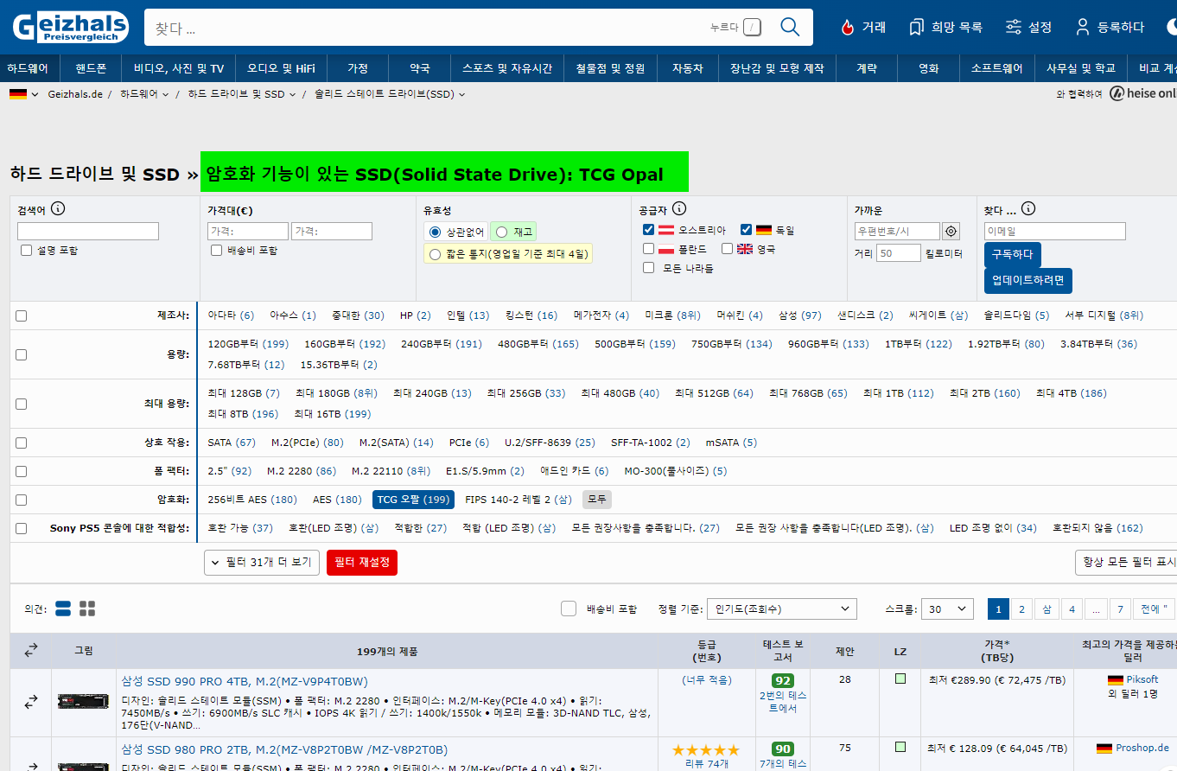This screenshot has width=1177, height=771.
Task: Click the locate-me crosshair icon
Action: click(951, 232)
